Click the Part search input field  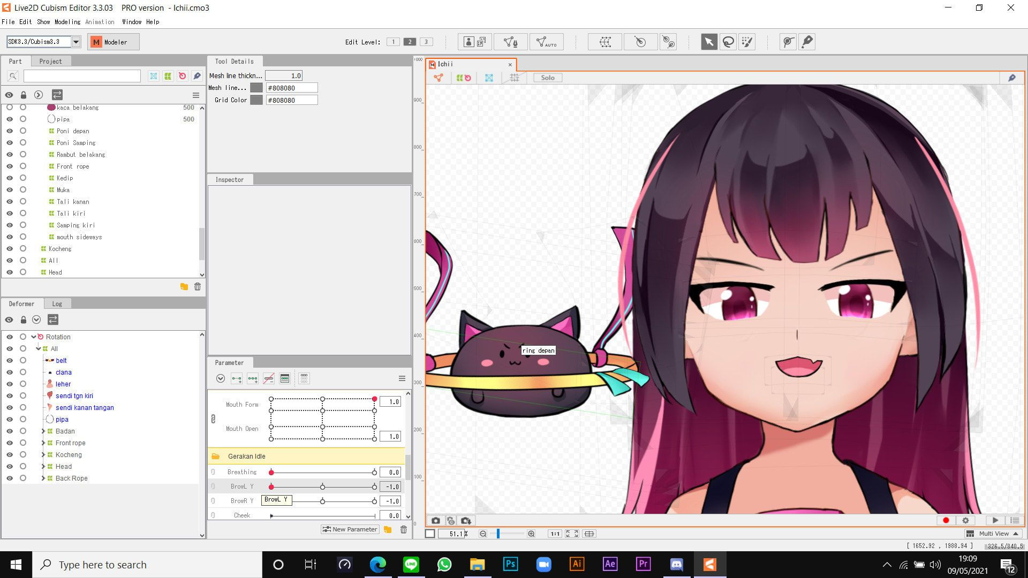click(x=82, y=76)
